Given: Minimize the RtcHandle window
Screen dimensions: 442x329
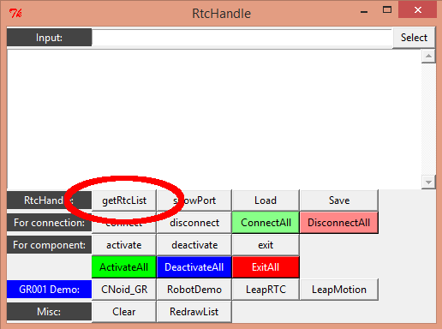Looking at the screenshot, I should pyautogui.click(x=364, y=11).
